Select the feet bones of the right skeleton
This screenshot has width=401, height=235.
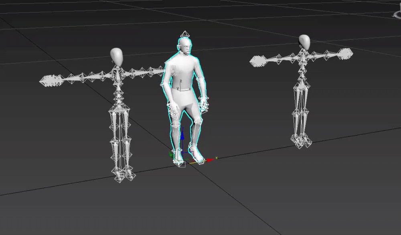point(301,140)
